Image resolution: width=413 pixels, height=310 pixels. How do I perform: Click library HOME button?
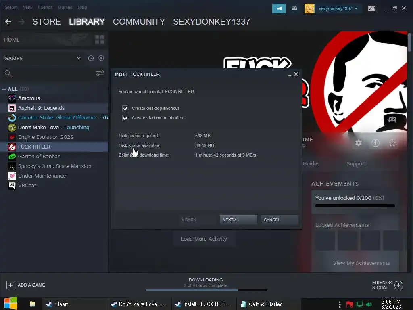click(12, 40)
